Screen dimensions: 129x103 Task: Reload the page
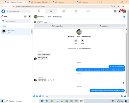point(10,6)
